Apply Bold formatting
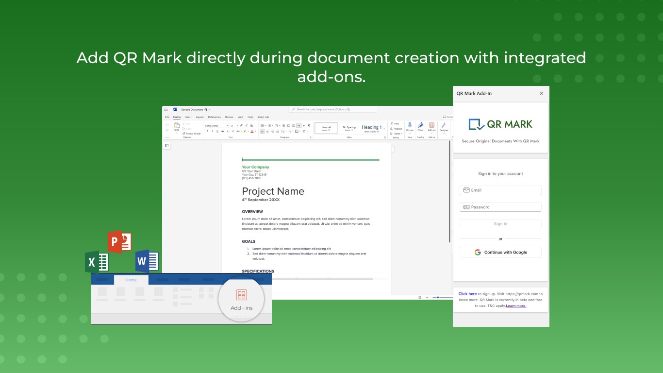663x373 pixels. (x=207, y=131)
